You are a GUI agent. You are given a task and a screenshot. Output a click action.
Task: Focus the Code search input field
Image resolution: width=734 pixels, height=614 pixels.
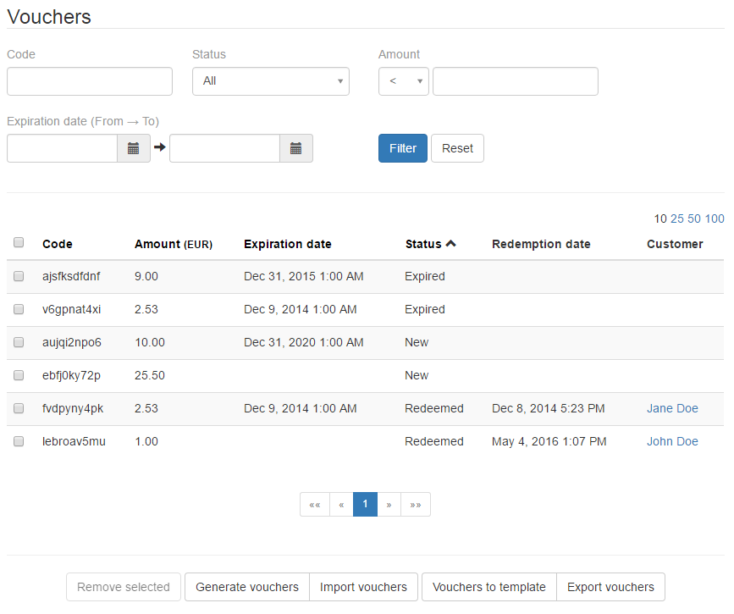click(90, 81)
